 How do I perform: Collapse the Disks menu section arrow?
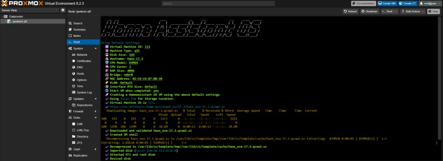(x=96, y=117)
